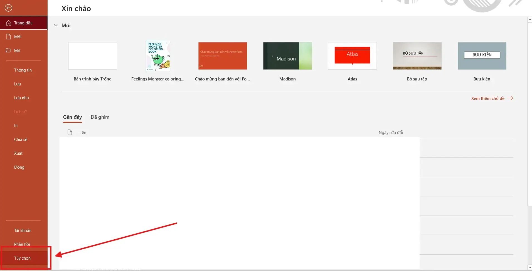Click the scrollbar down arrow
This screenshot has width=532, height=271.
[529, 267]
